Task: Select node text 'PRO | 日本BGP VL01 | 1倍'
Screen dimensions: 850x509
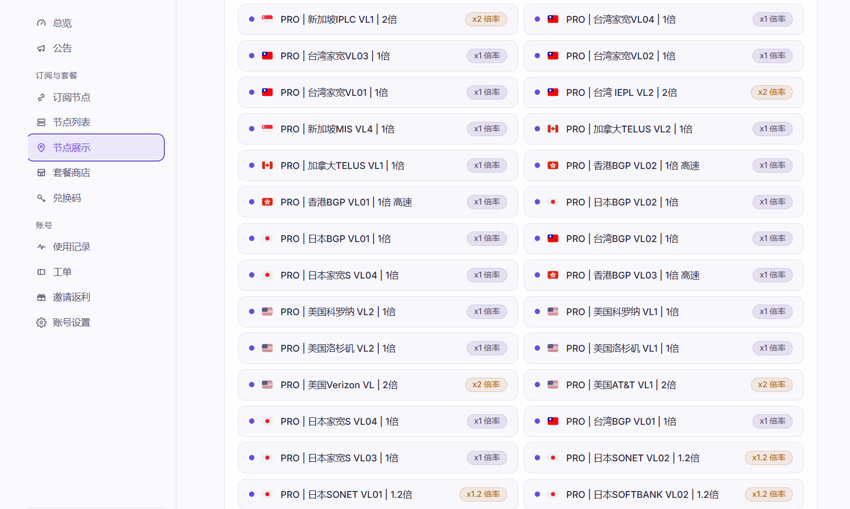Action: coord(336,239)
